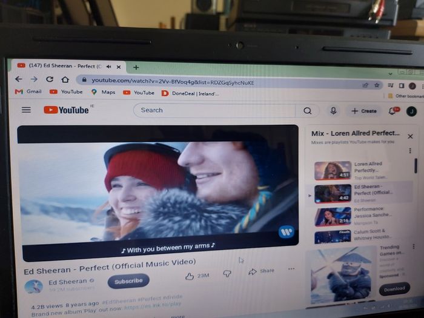This screenshot has width=424, height=318.
Task: Click the 4.2B views text in description
Action: (47, 306)
